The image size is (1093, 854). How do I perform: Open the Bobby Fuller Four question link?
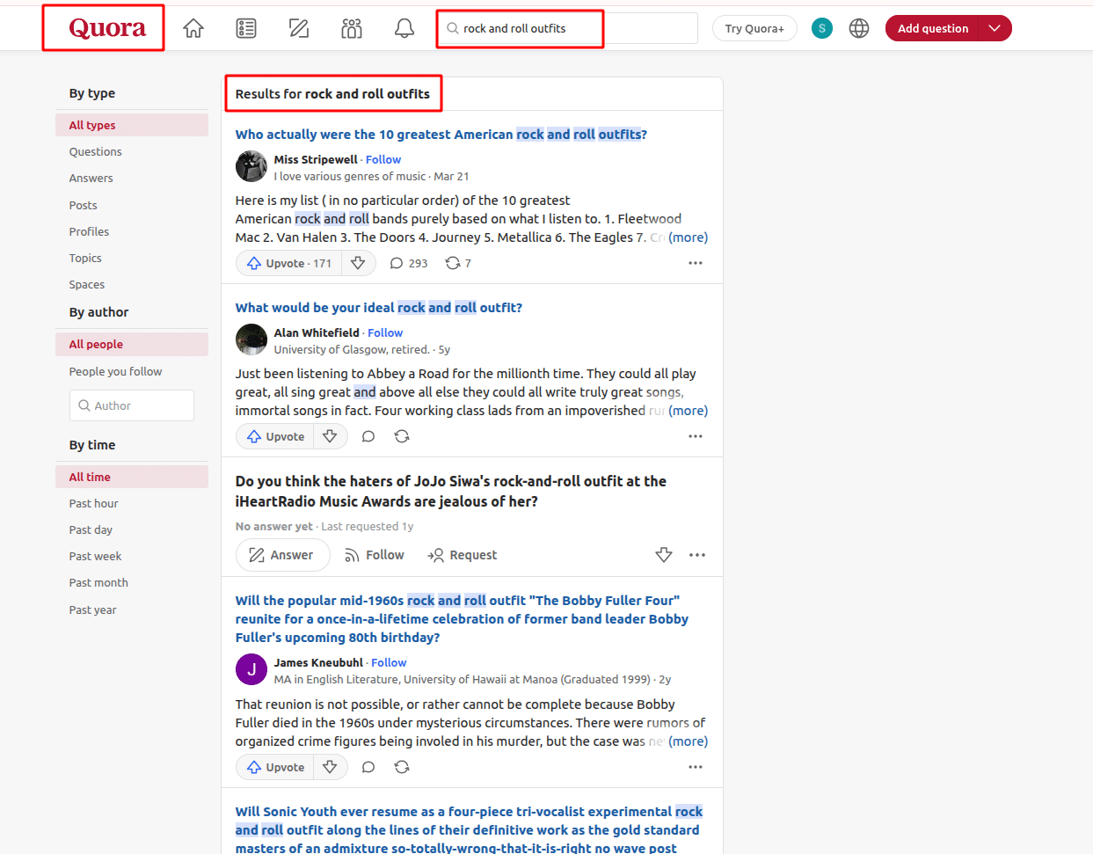click(462, 618)
